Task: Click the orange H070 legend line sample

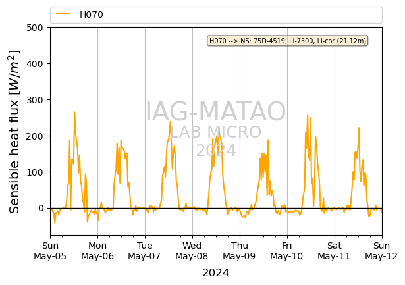Action: [x=63, y=14]
